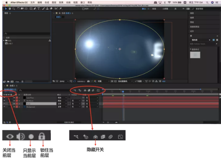Select the Pen tool
This screenshot has width=221, height=160.
click(x=35, y=9)
